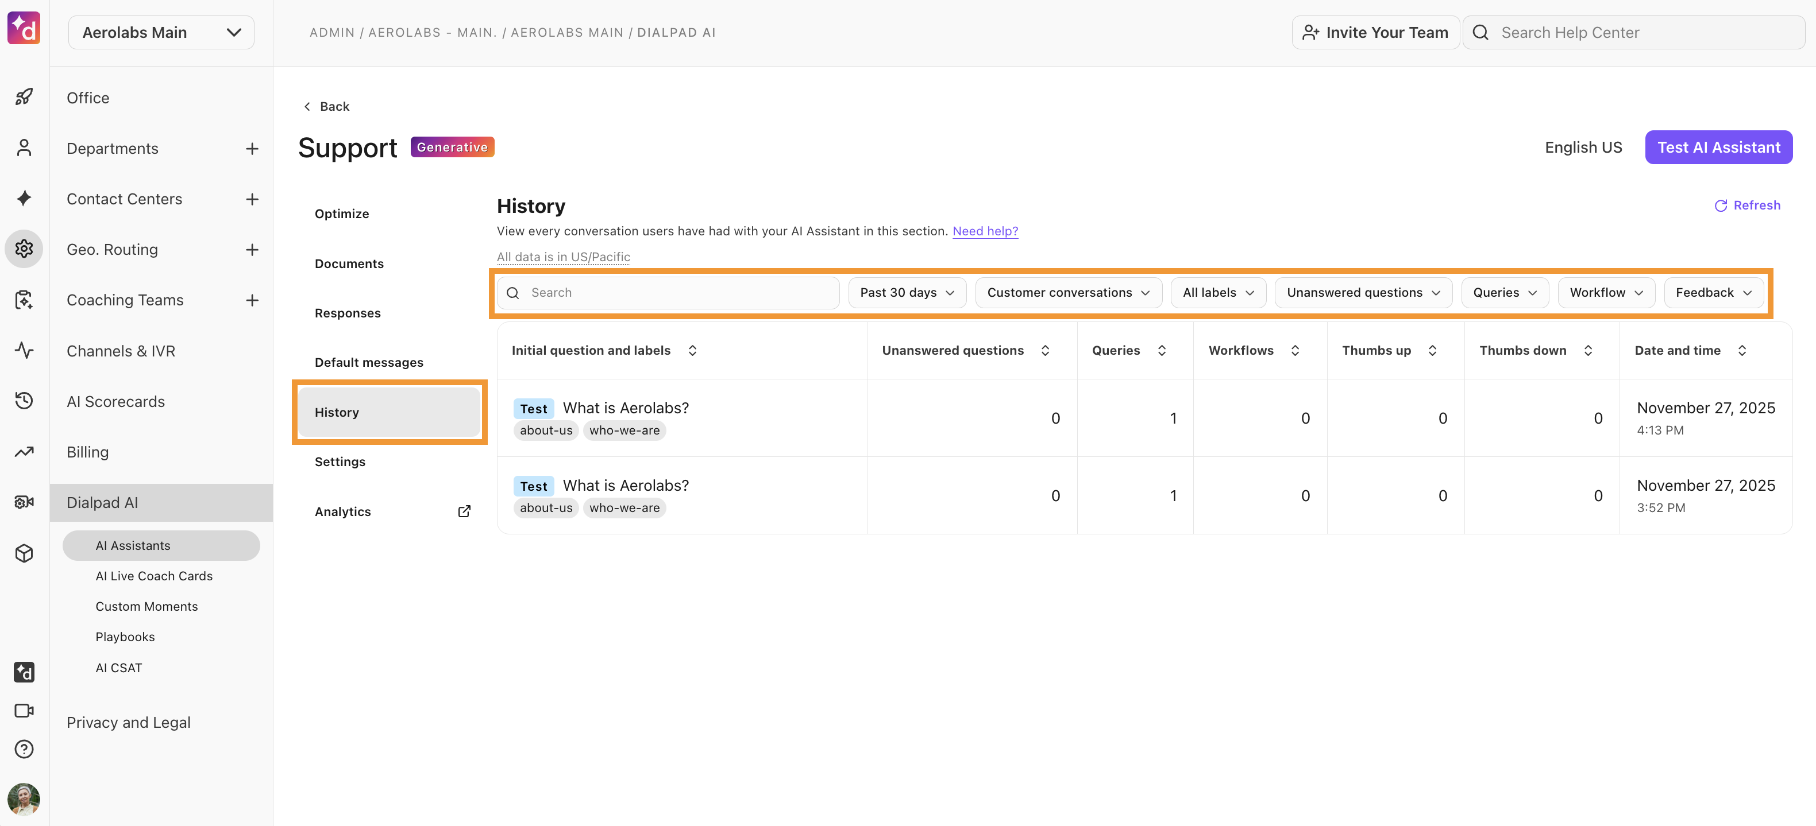Select Dialpad AI in the sidebar
Screen dimensions: 1816x826
pos(161,503)
